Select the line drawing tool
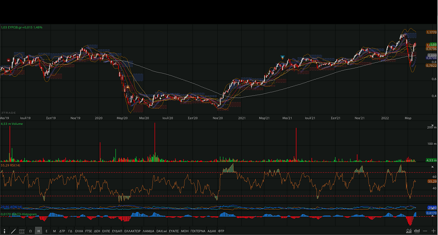 click(13, 231)
